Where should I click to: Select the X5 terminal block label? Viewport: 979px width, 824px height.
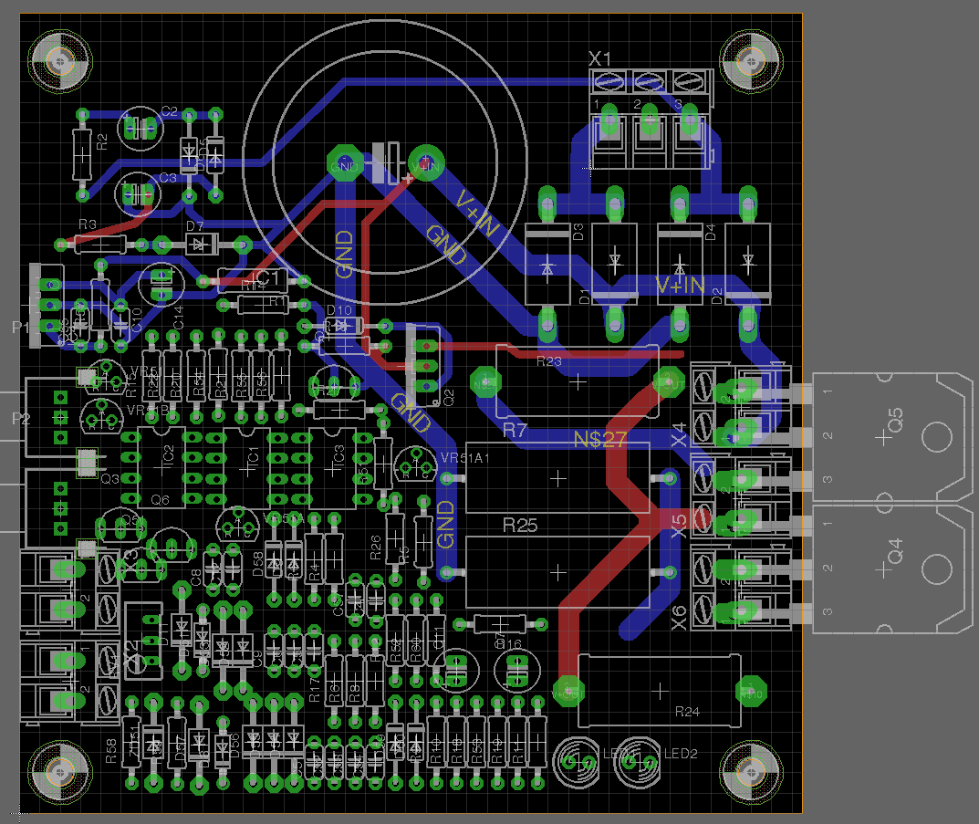coord(679,527)
